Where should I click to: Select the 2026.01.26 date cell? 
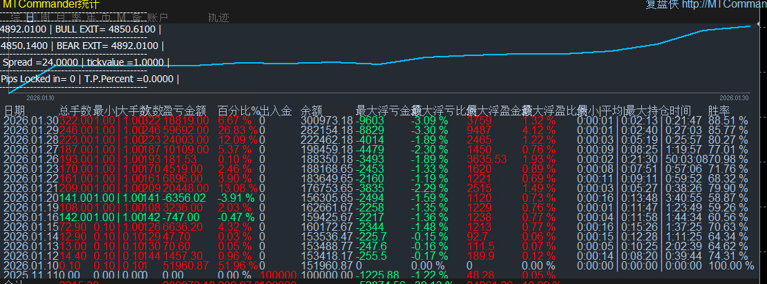[31, 159]
